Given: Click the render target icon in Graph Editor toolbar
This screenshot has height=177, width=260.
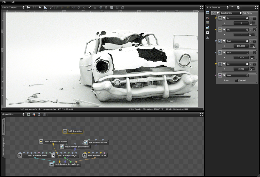Looking at the screenshot, I should [x=29, y=114].
